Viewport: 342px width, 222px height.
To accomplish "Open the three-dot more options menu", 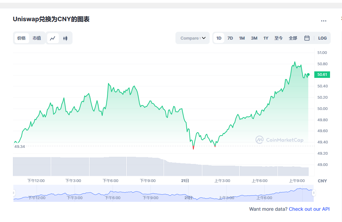I will click(324, 21).
